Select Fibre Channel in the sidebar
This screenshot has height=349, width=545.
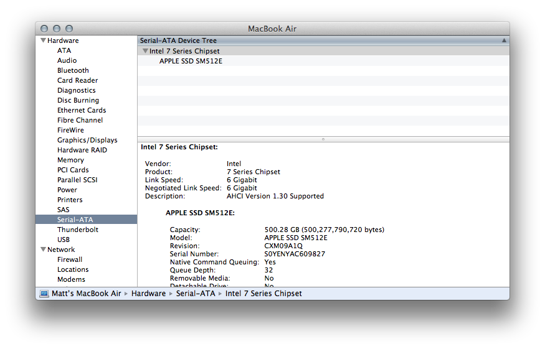[x=80, y=120]
